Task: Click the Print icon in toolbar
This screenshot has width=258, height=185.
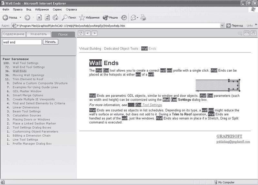Action: (144, 17)
